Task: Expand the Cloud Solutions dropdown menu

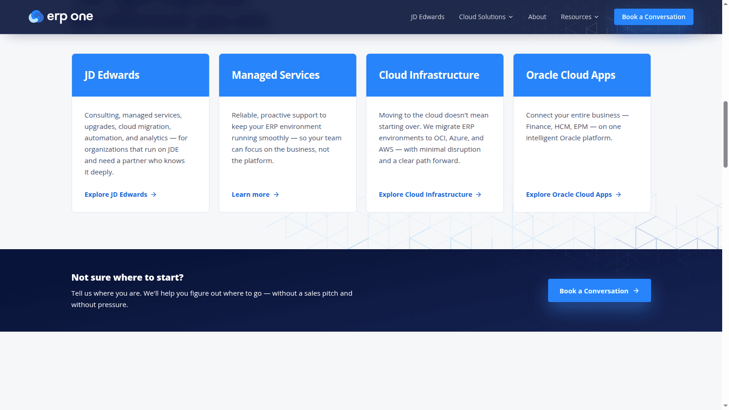Action: [486, 17]
